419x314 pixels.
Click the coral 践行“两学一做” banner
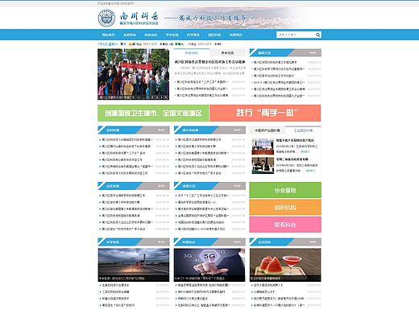[265, 113]
